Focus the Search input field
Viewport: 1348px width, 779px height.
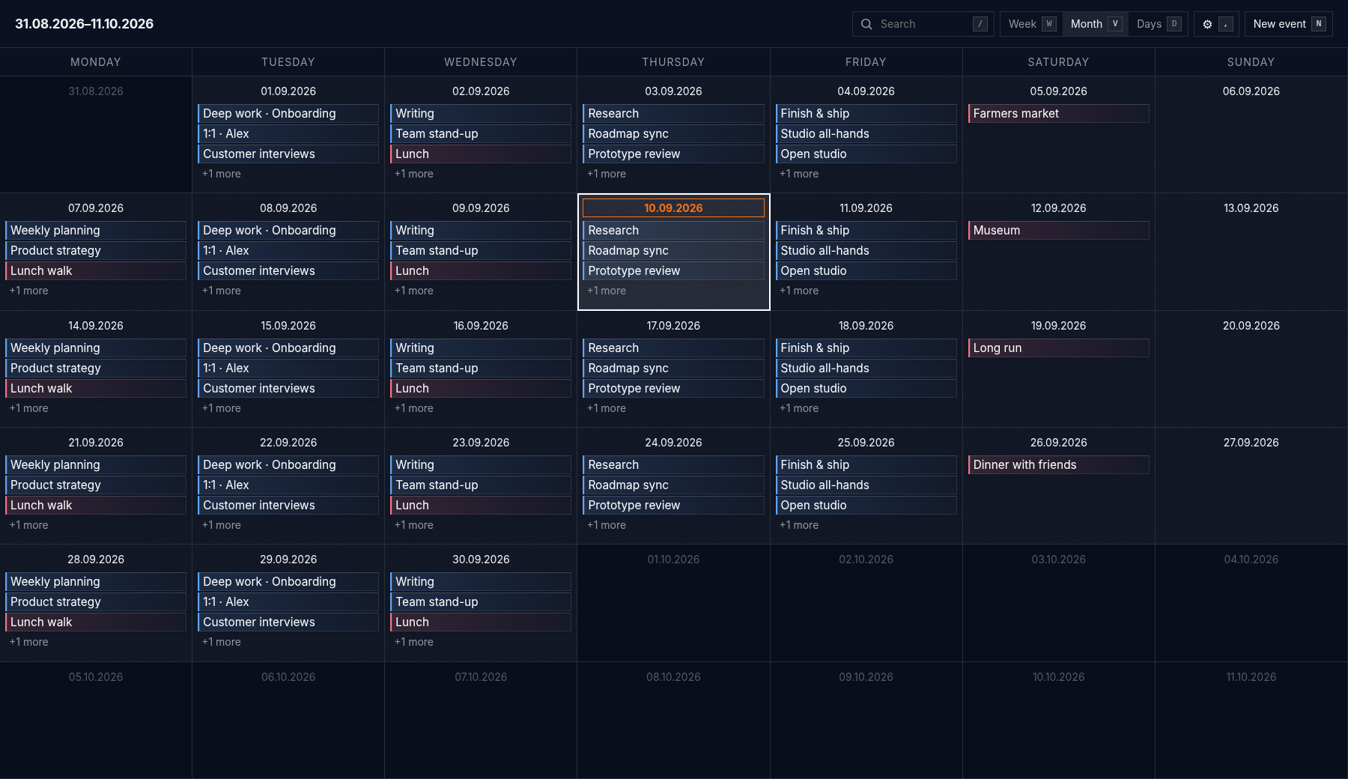coord(923,24)
